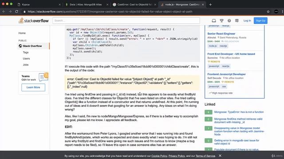The image size is (284, 159).
Task: Click the Learn More button for Teams
Action: (x=33, y=87)
